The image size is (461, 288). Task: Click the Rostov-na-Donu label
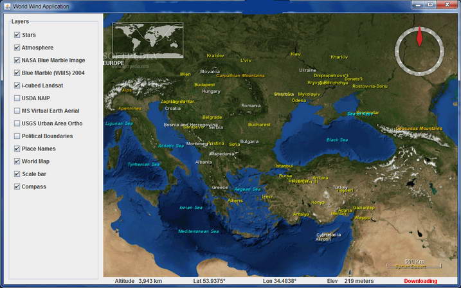click(370, 86)
